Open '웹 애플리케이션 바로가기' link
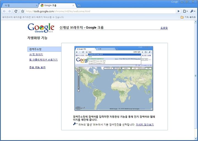198x141 pixels. click(43, 60)
